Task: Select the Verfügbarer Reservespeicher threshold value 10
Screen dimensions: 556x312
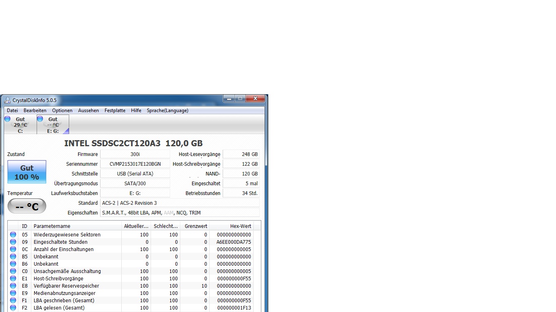Action: point(204,286)
